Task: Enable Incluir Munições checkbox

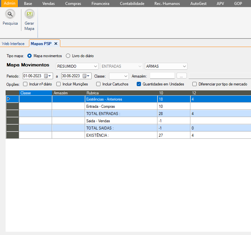Action: tap(59, 84)
